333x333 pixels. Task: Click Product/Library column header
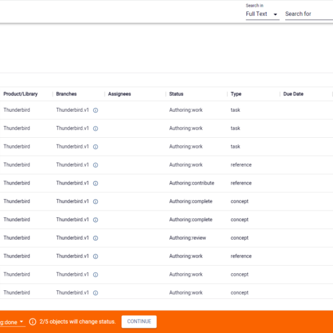click(x=21, y=94)
